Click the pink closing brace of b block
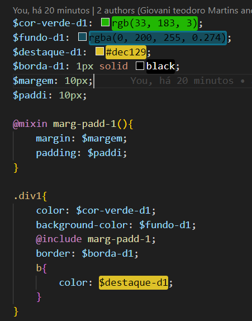The width and height of the screenshot is (252, 321). [39, 297]
